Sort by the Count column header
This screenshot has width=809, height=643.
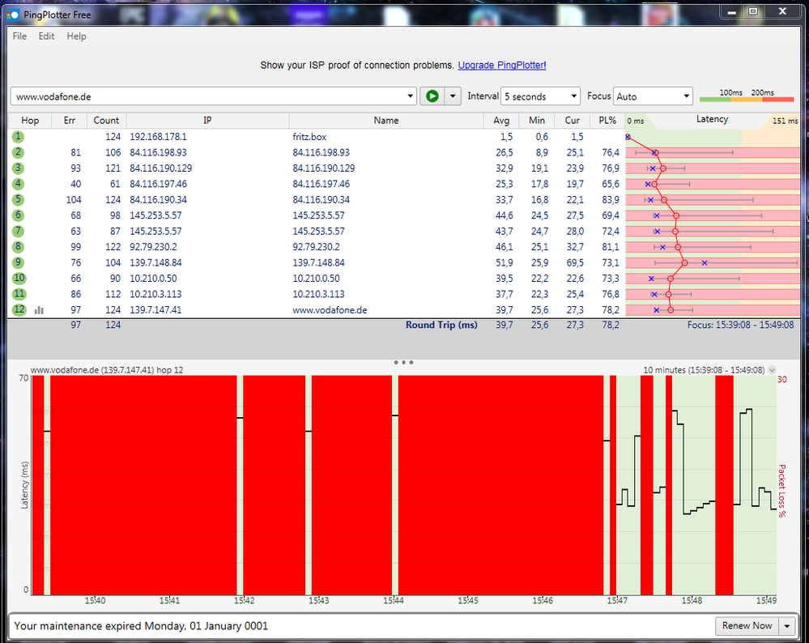point(106,120)
